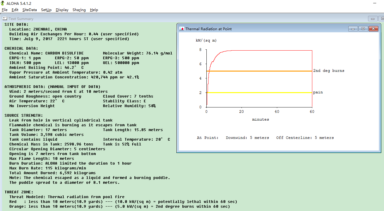
Task: Click the 'SOURCE STRENGTH:' heading
Action: [24, 116]
